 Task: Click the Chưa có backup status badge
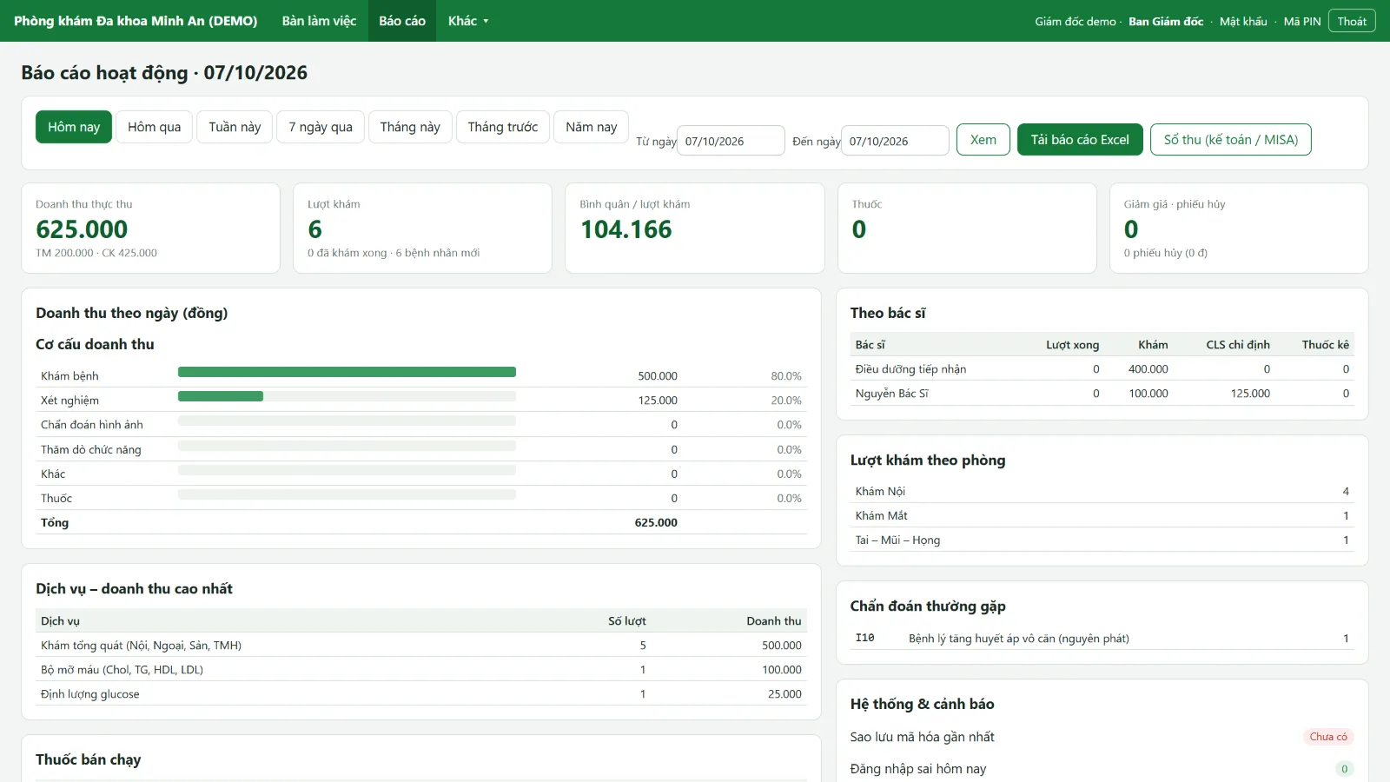click(x=1328, y=737)
